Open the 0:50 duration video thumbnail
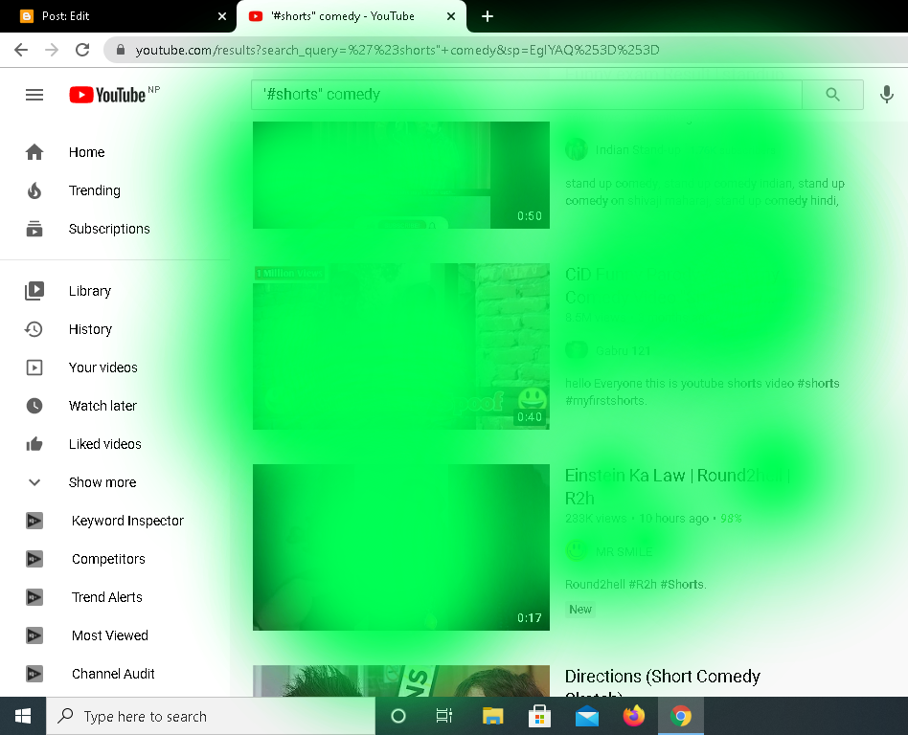This screenshot has height=735, width=908. (x=400, y=175)
